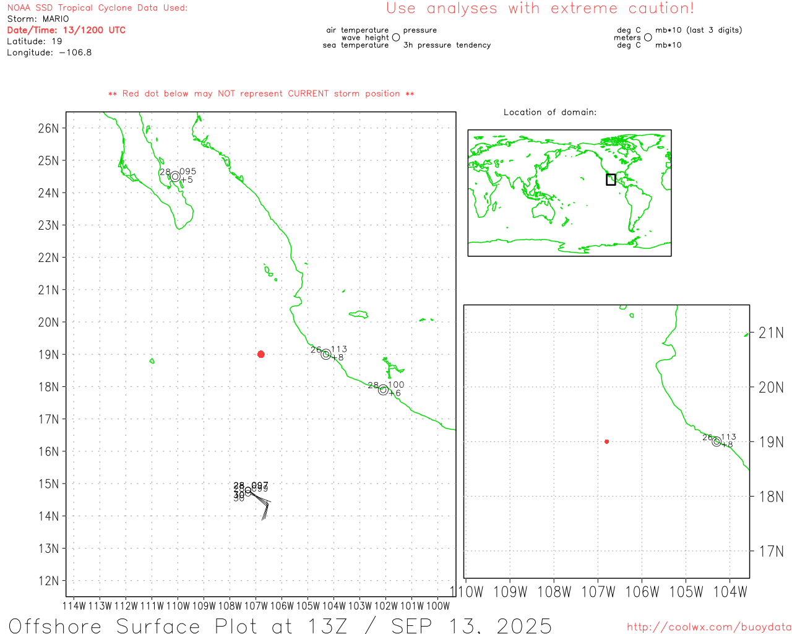Image resolution: width=792 pixels, height=634 pixels.
Task: Click the offshore buoy marker near 15N 107W
Action: 247,491
